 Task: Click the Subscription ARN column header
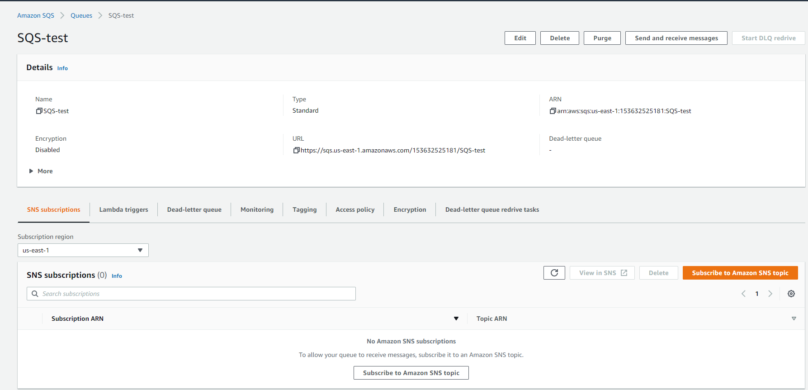tap(77, 319)
